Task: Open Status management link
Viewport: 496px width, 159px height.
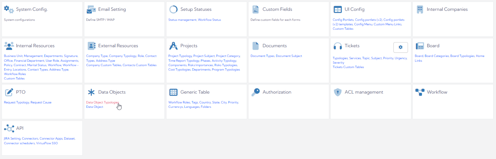Action: [x=182, y=20]
